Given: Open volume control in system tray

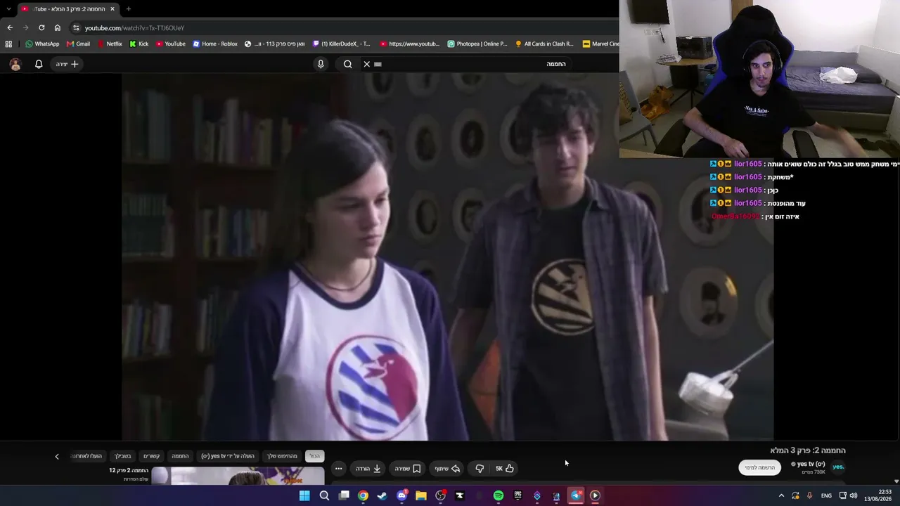Looking at the screenshot, I should (x=854, y=495).
